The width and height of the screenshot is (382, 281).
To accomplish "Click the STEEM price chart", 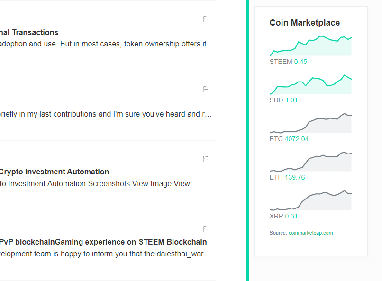I will pyautogui.click(x=310, y=46).
